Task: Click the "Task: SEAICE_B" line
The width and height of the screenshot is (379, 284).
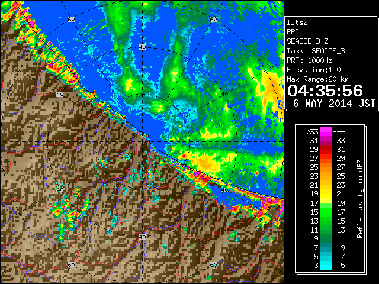Action: click(316, 51)
